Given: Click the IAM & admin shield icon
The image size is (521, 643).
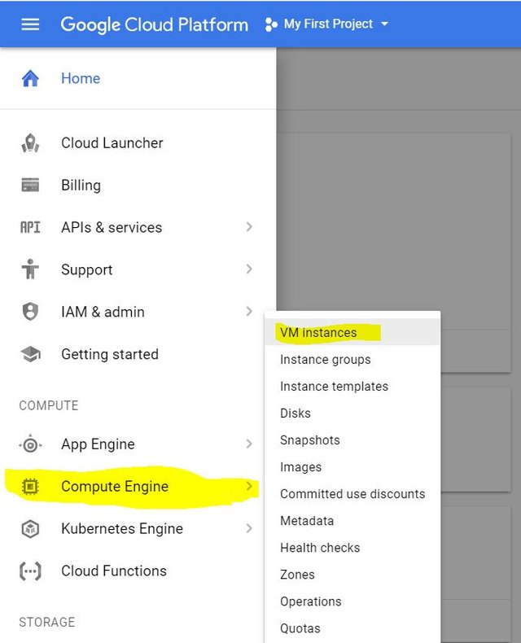Looking at the screenshot, I should click(x=30, y=312).
